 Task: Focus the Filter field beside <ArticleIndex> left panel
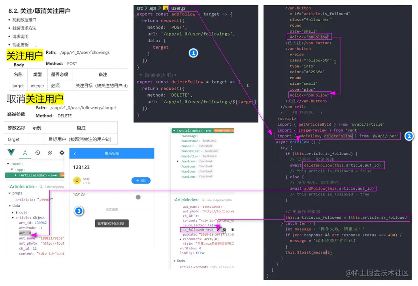(x=55, y=187)
